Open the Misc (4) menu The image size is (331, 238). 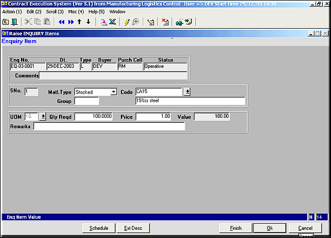click(76, 11)
